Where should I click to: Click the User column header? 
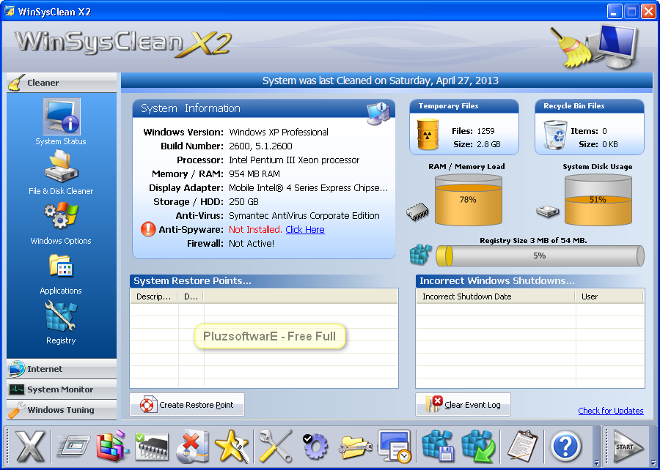(x=609, y=296)
